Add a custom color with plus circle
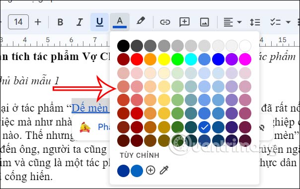 tap(150, 170)
